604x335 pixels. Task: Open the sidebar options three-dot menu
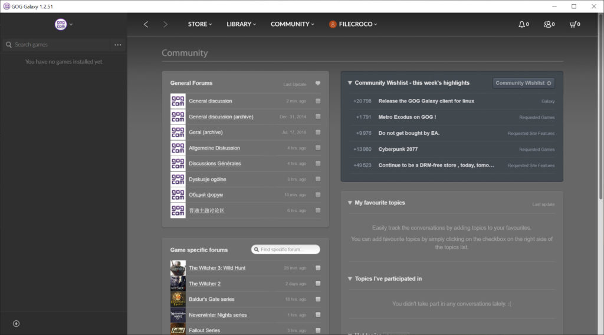(x=117, y=45)
